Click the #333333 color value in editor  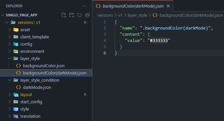pos(159,41)
